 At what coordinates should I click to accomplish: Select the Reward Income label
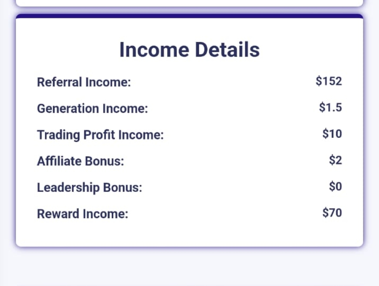[x=82, y=214]
